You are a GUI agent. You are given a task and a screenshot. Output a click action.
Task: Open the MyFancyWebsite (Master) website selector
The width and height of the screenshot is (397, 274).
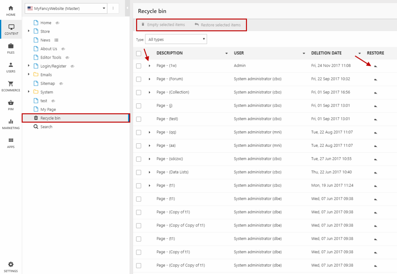[x=66, y=9]
